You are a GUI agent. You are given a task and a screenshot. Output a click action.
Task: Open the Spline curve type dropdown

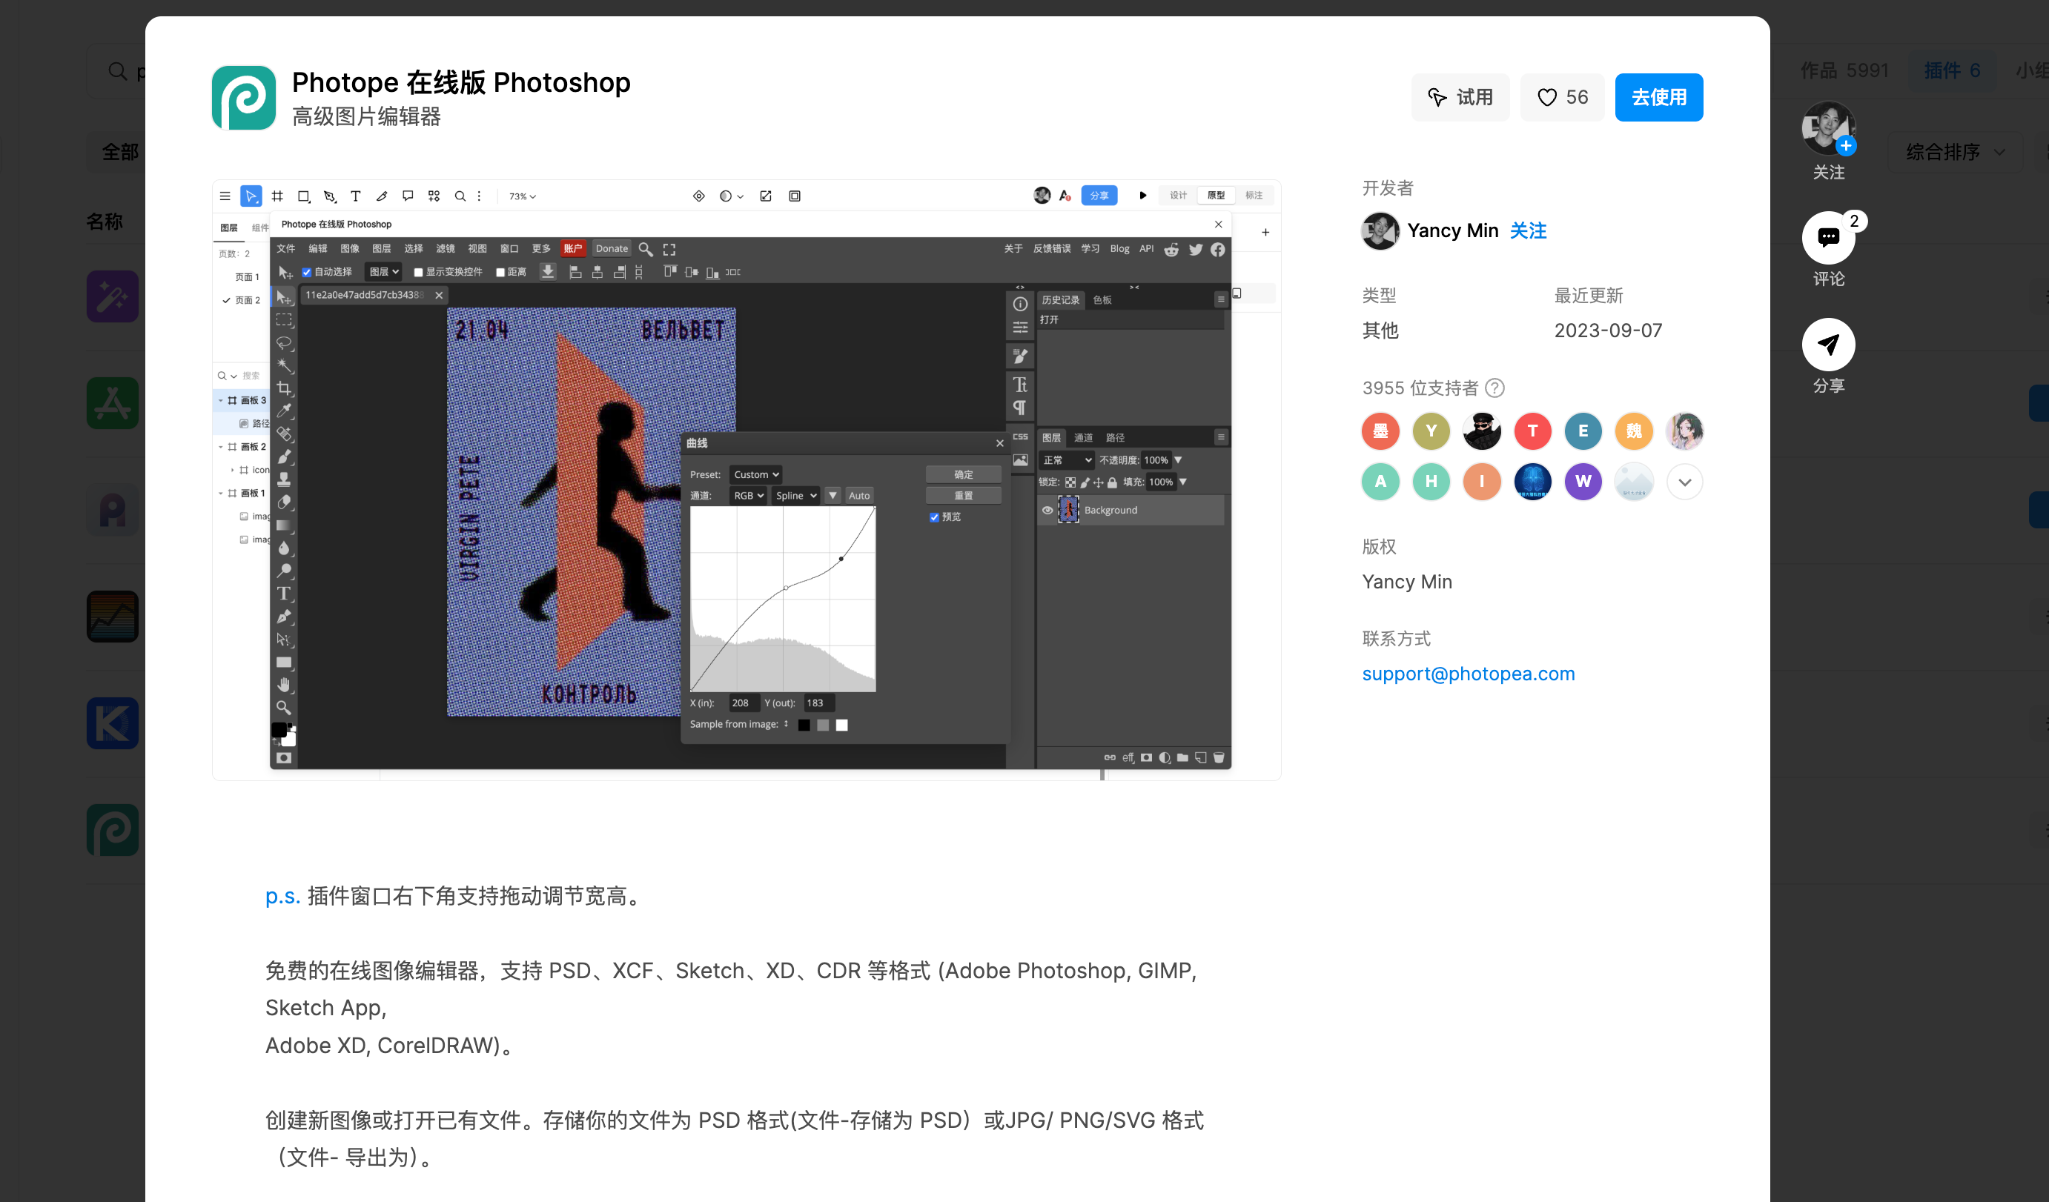795,496
